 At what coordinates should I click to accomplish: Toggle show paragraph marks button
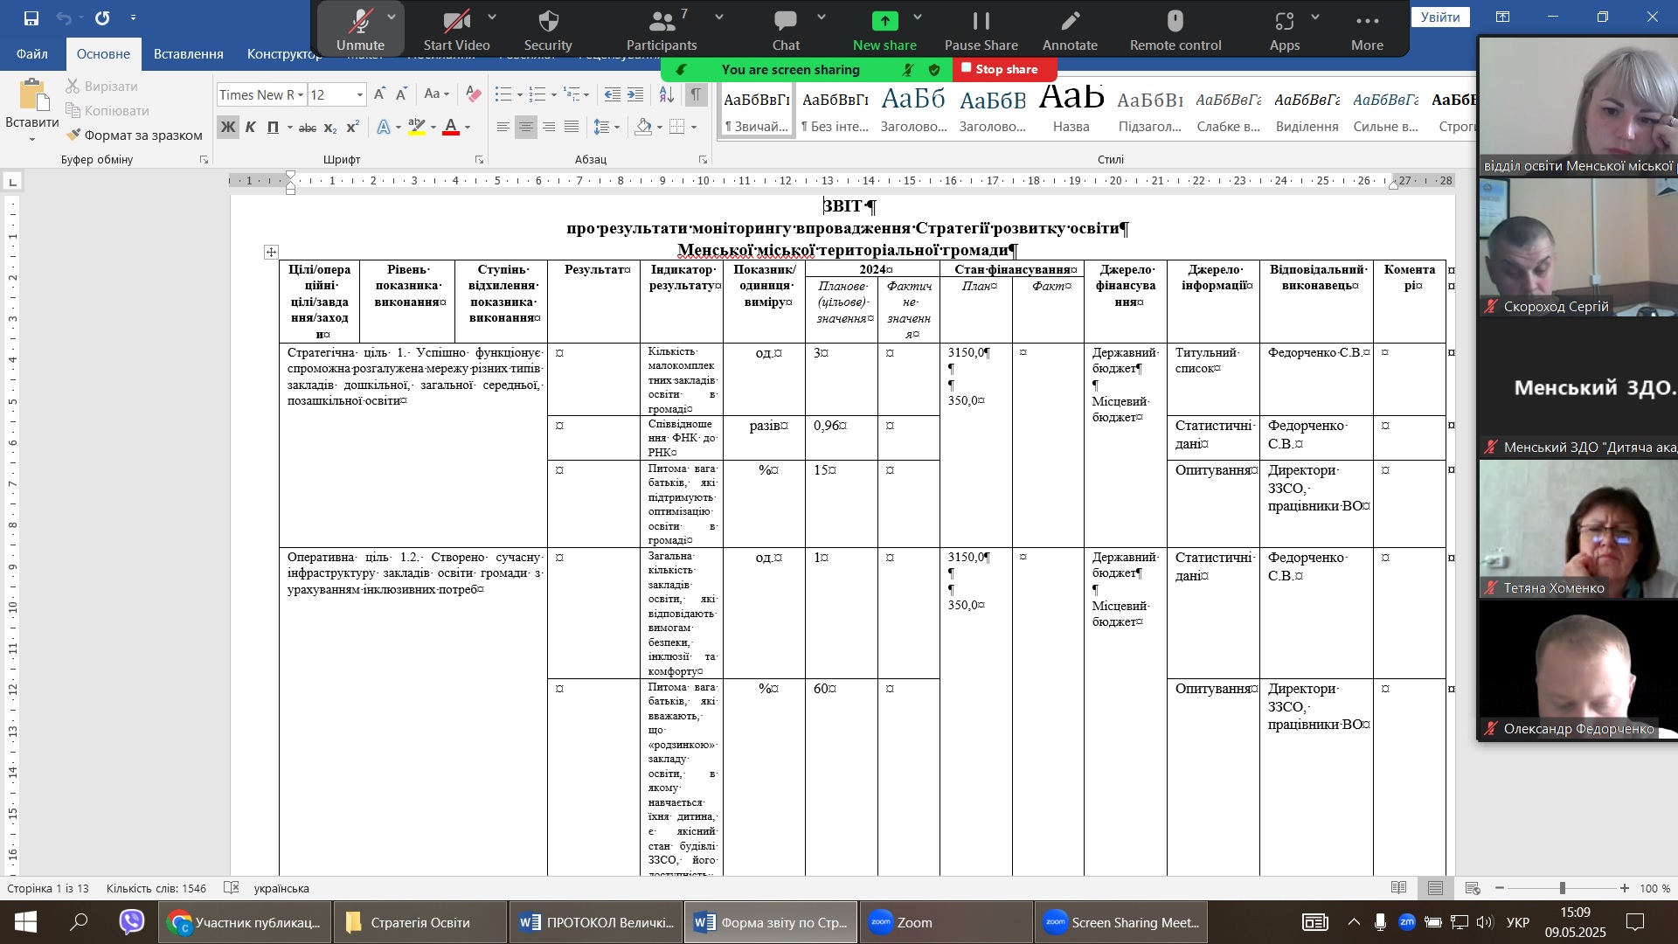pyautogui.click(x=696, y=94)
